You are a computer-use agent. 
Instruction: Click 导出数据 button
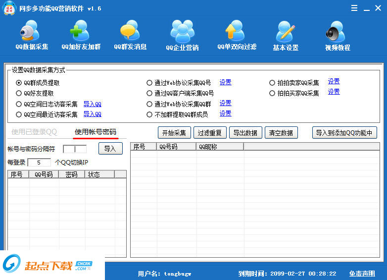pos(245,133)
